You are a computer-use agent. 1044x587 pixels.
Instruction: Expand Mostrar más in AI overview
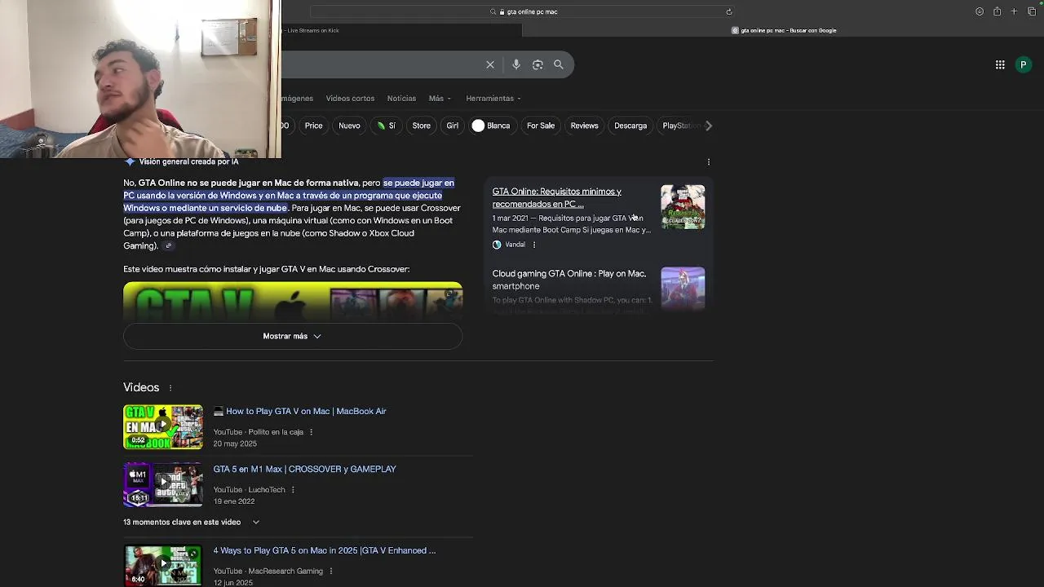[293, 336]
